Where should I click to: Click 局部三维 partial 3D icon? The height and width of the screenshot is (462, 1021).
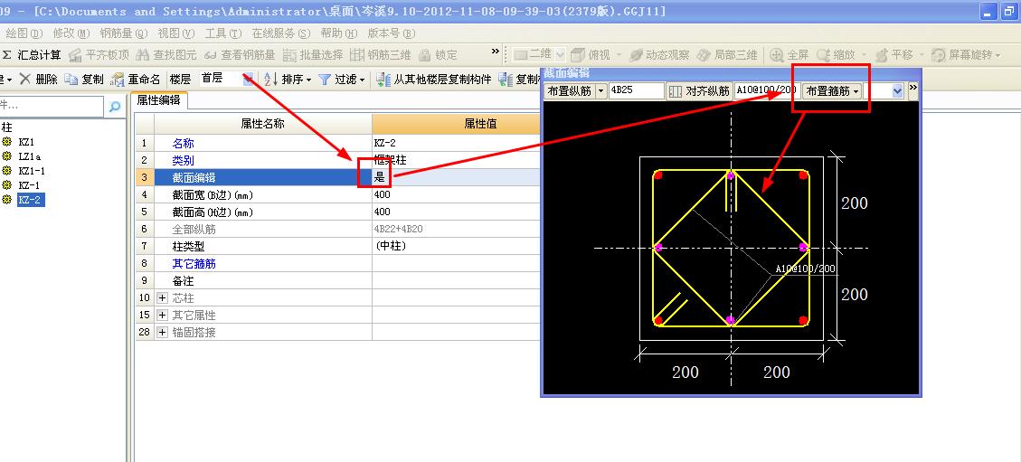[704, 55]
